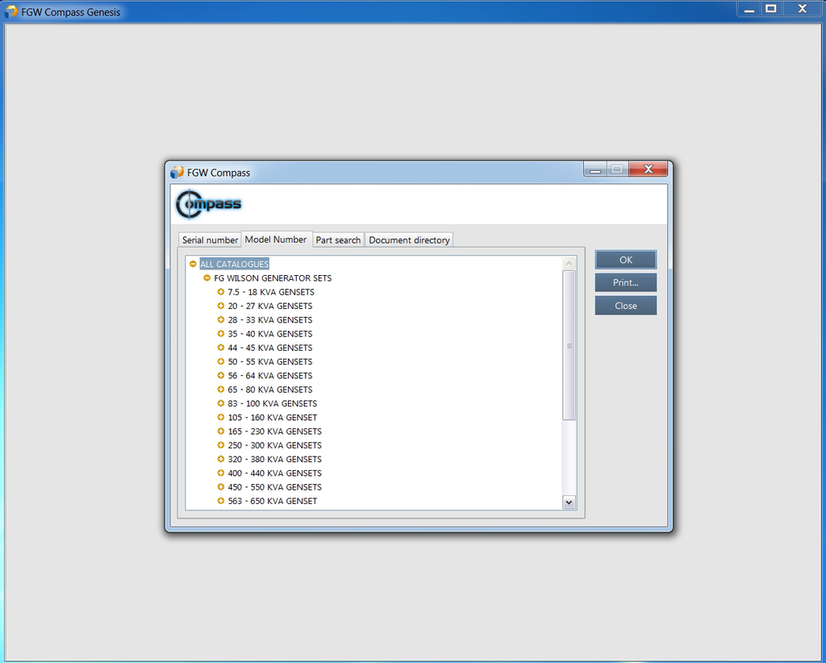
Task: Click the scrollbar down arrow
Action: tap(569, 502)
